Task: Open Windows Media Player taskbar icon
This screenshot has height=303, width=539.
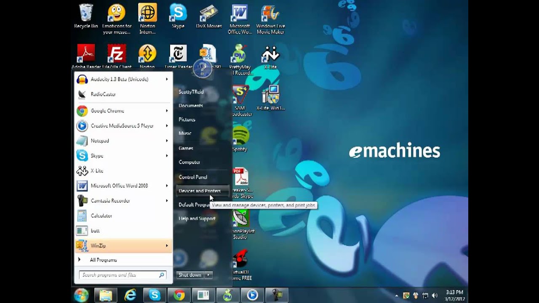Action: pyautogui.click(x=252, y=295)
